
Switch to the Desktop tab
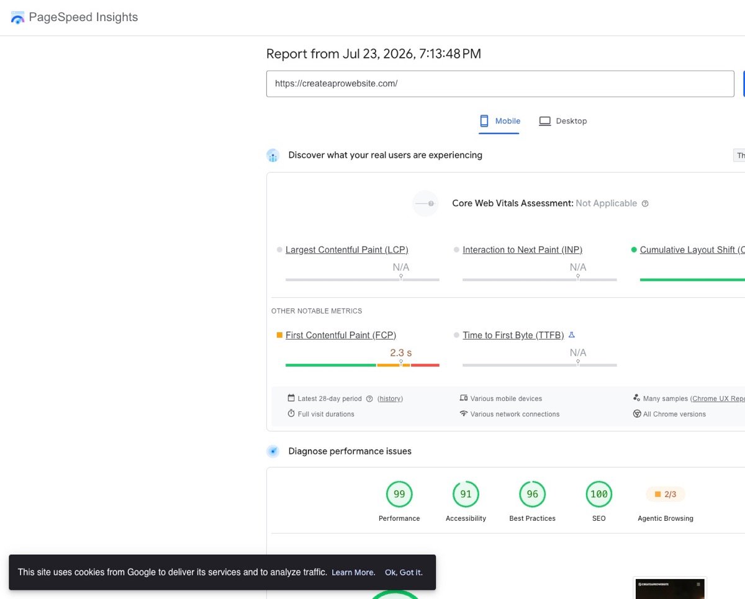click(562, 121)
